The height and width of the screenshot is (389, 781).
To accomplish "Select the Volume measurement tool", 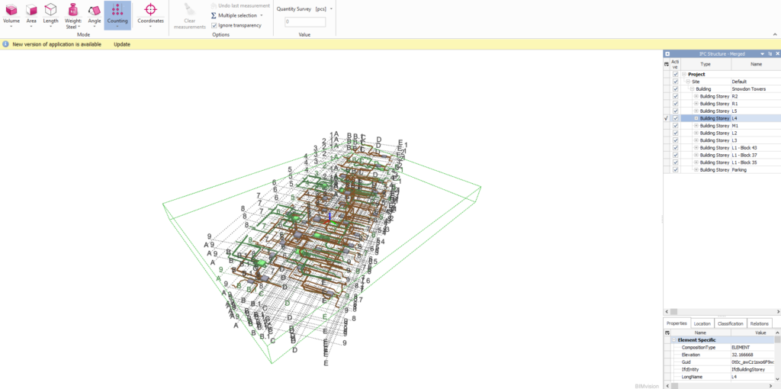I will click(x=11, y=13).
